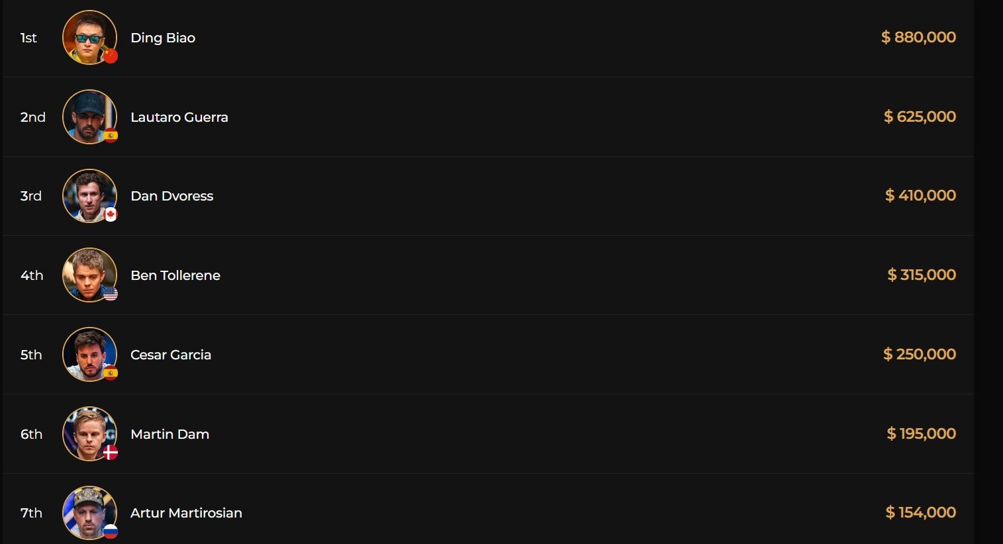This screenshot has height=544, width=1003.
Task: Click the China flag badge
Action: coord(111,56)
